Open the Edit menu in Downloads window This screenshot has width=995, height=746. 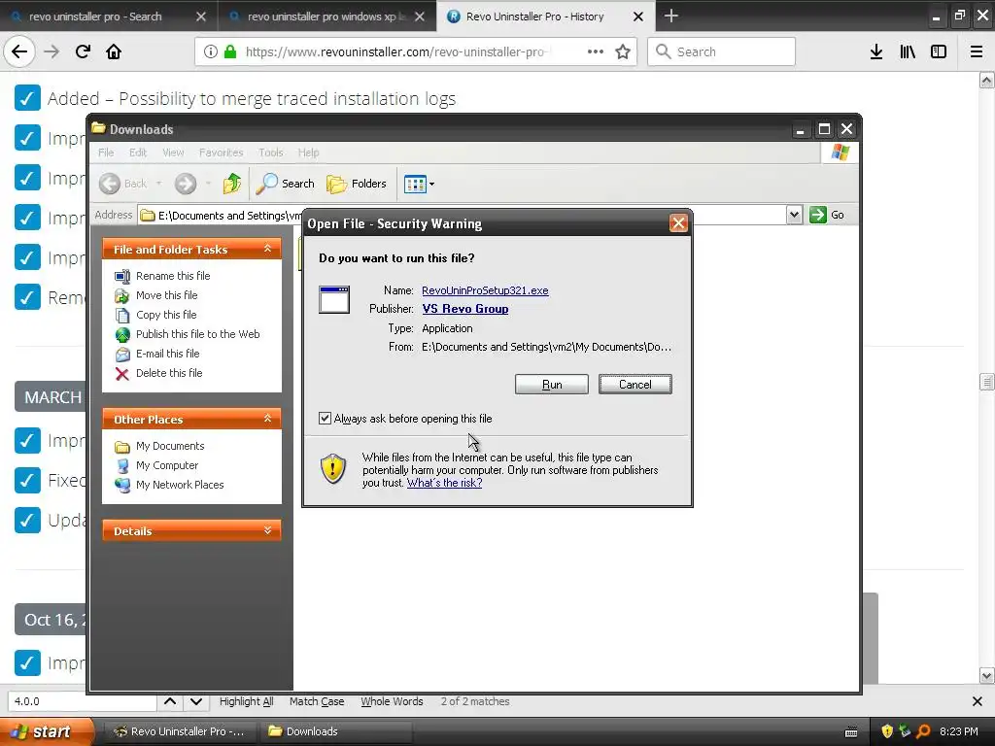click(138, 153)
